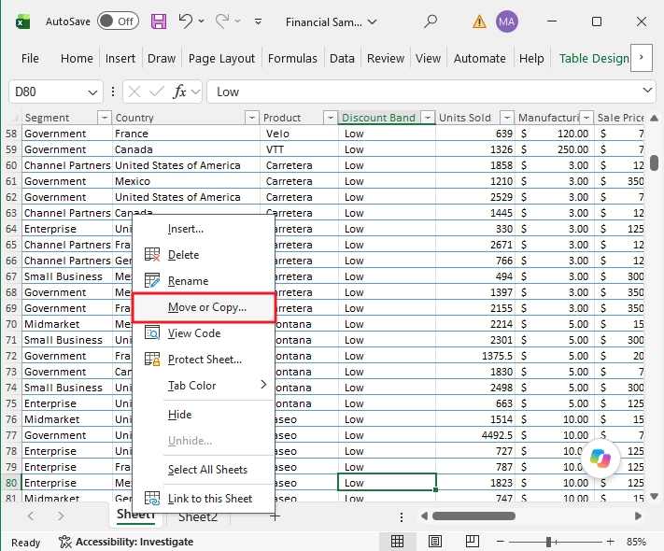The width and height of the screenshot is (664, 551).
Task: Click the formula bar Enter checkmark icon
Action: pos(157,92)
